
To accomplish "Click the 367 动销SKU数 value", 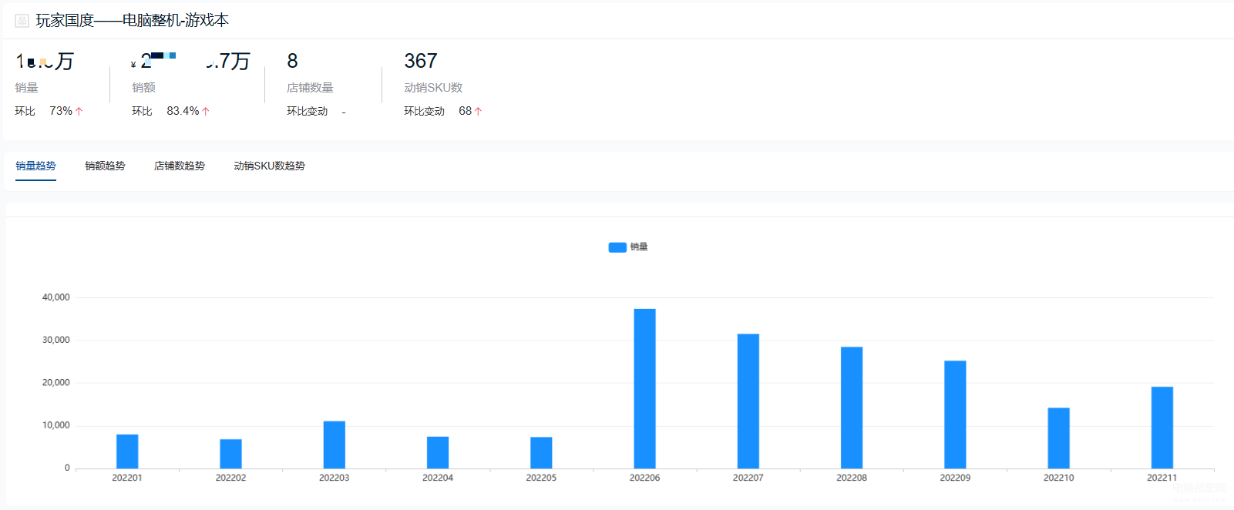I will (x=421, y=61).
